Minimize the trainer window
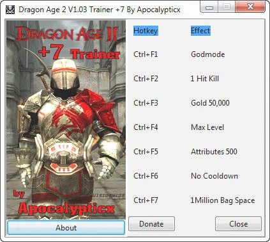 [209, 7]
